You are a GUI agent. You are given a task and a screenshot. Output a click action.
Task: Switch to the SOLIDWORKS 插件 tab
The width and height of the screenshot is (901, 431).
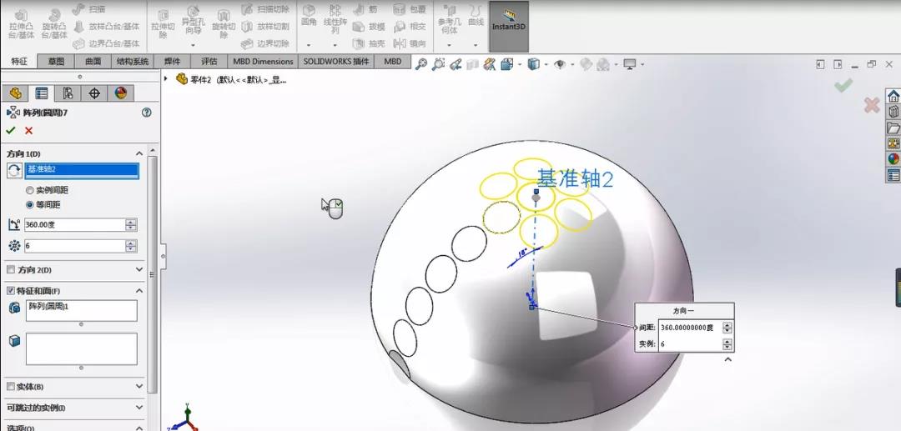pyautogui.click(x=336, y=62)
